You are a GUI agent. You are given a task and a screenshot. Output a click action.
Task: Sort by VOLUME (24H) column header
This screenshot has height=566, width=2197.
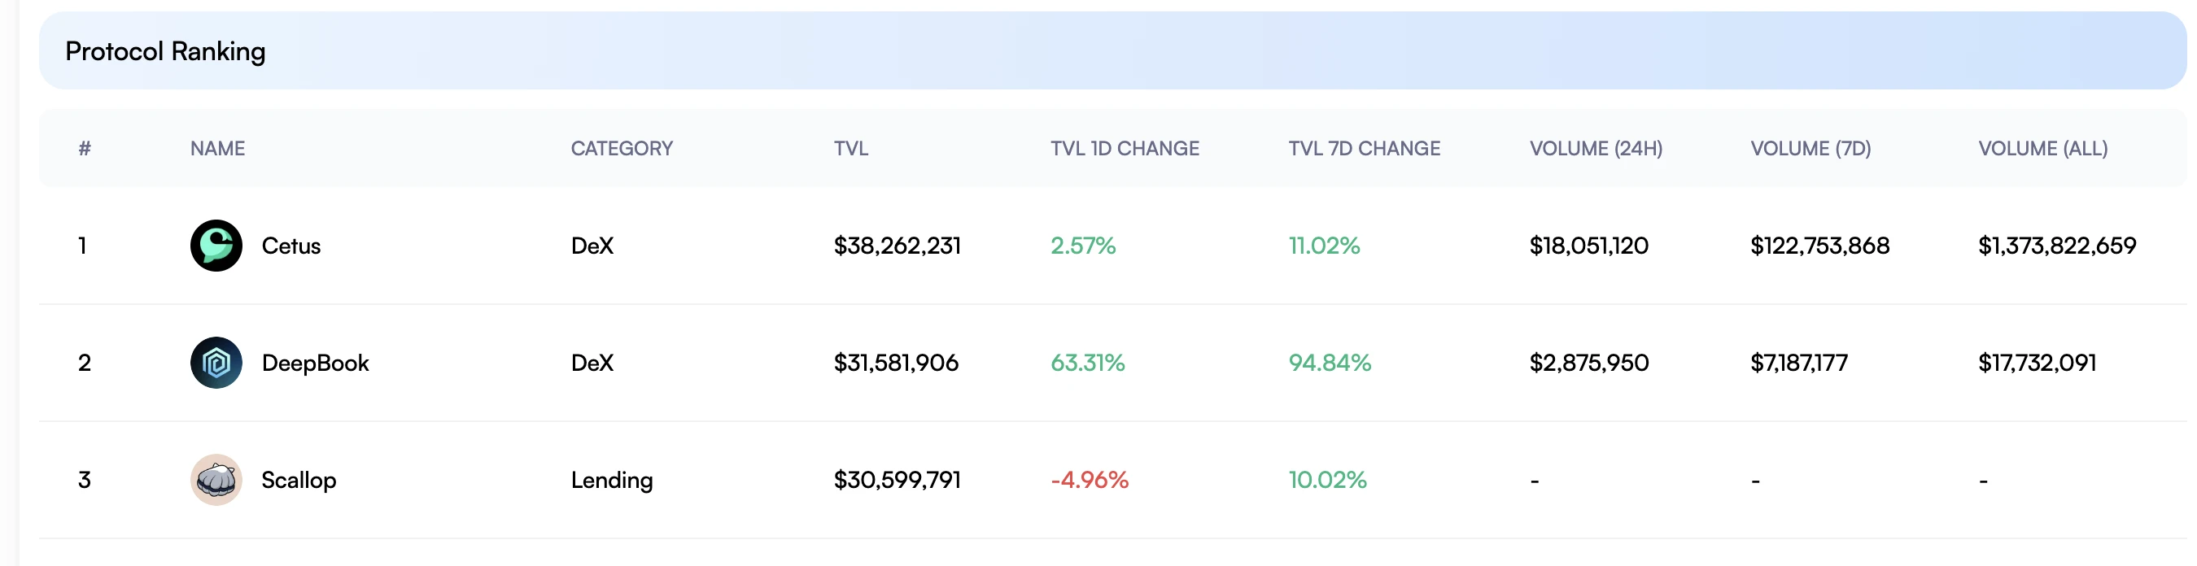tap(1595, 148)
